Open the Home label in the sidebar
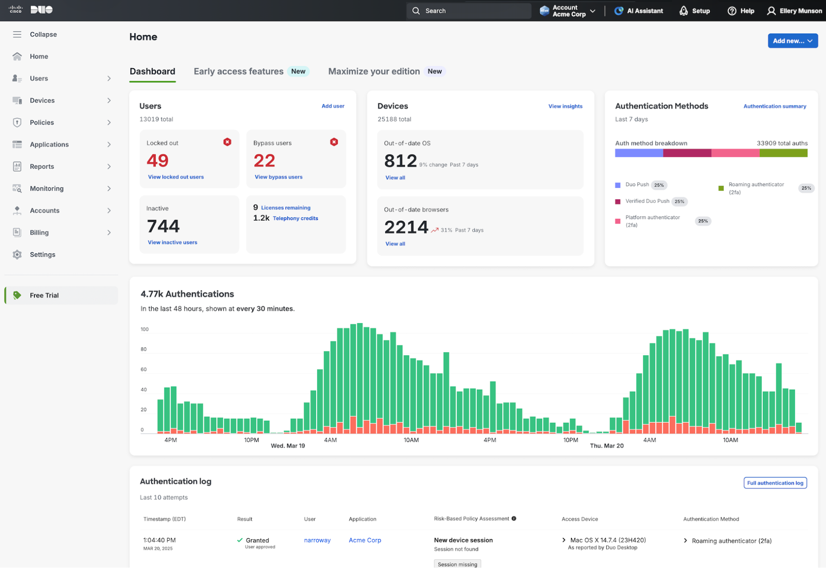 tap(39, 56)
